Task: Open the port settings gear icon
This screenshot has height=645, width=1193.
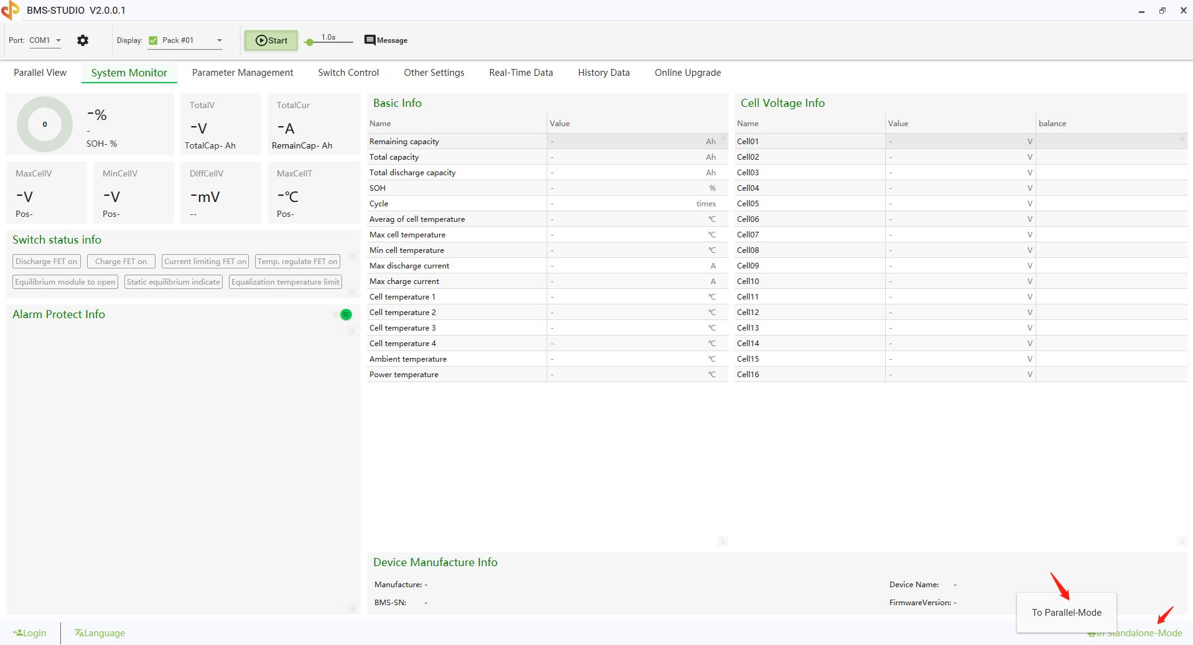Action: click(83, 40)
